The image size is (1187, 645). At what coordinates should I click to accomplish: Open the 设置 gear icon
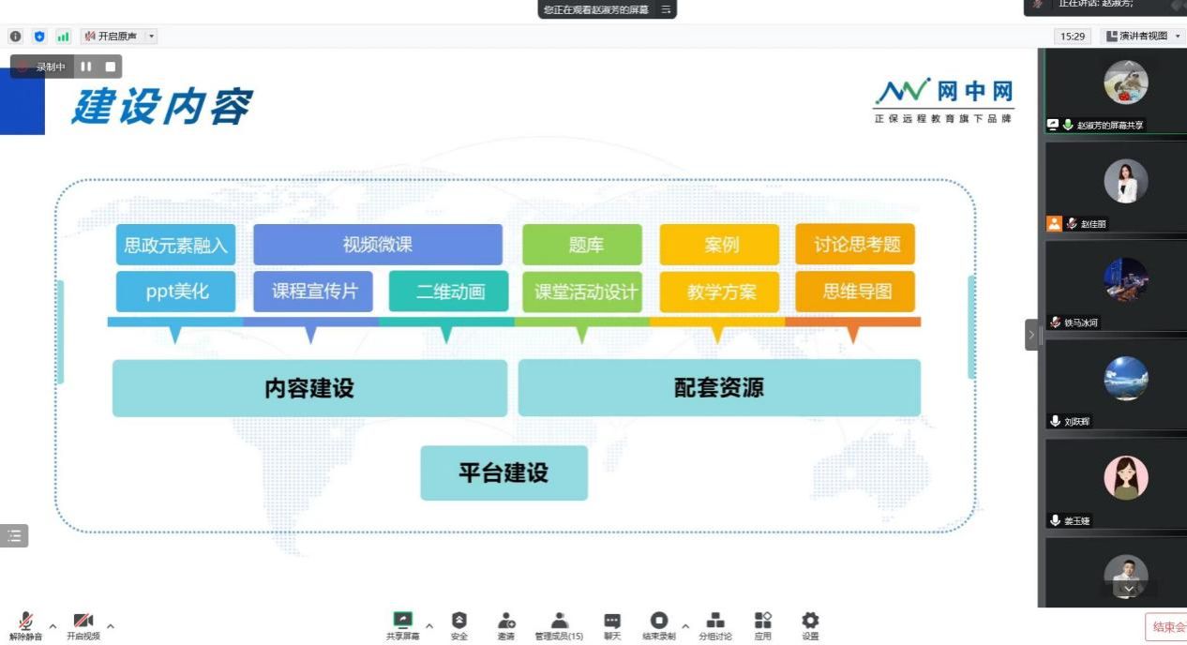coord(810,621)
